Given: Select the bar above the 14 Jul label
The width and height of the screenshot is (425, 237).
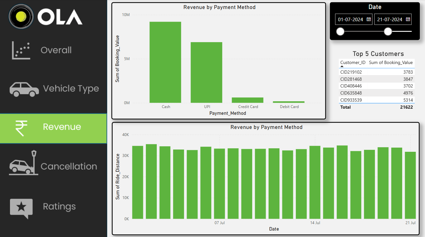Looking at the screenshot, I should 315,182.
